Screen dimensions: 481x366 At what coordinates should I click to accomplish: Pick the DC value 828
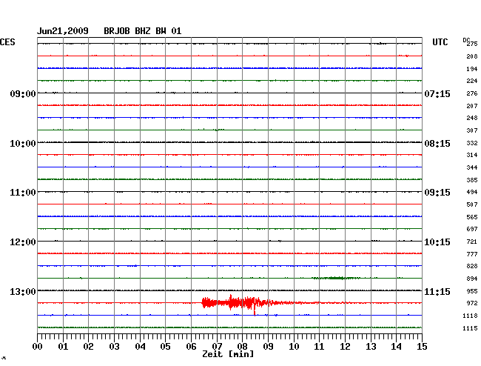pos(472,267)
